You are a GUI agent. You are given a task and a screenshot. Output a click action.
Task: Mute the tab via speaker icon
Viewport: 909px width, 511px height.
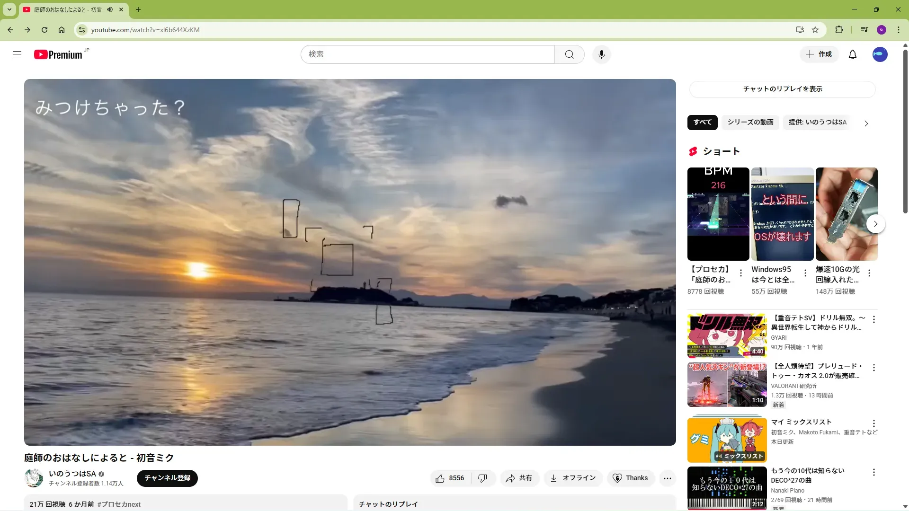point(110,9)
